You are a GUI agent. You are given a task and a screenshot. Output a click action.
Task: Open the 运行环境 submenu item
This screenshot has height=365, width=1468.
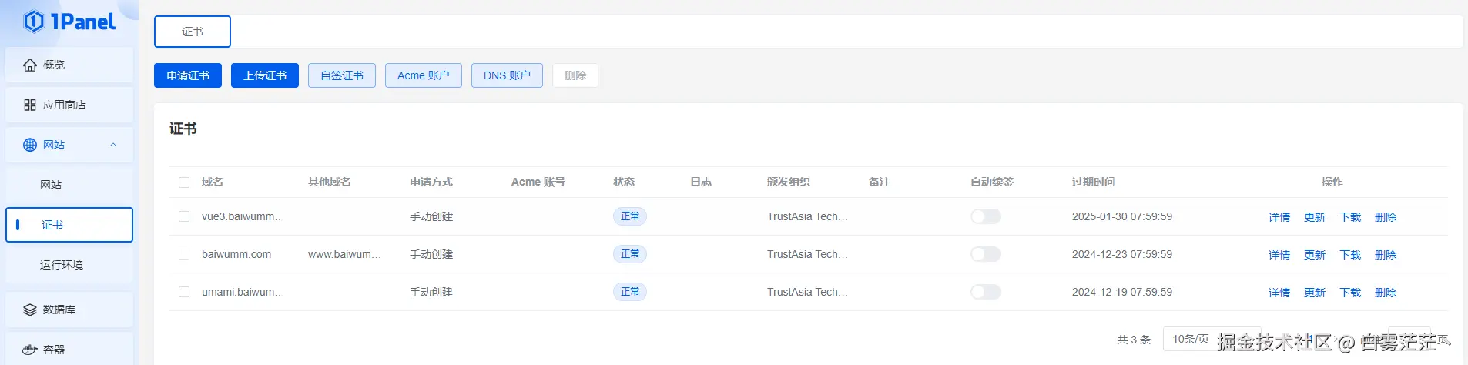tap(62, 265)
